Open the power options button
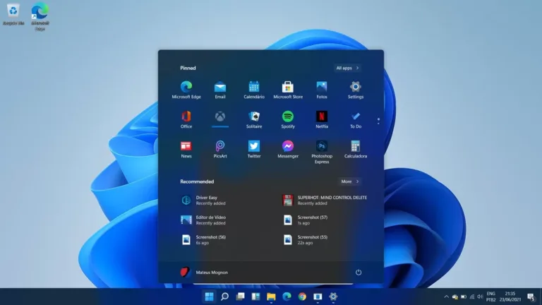Screen dimensions: 542x305 359,272
